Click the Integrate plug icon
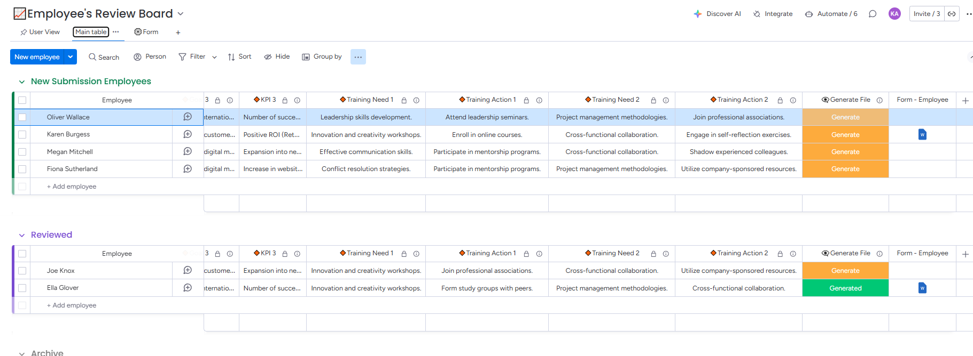Image resolution: width=973 pixels, height=356 pixels. point(757,14)
